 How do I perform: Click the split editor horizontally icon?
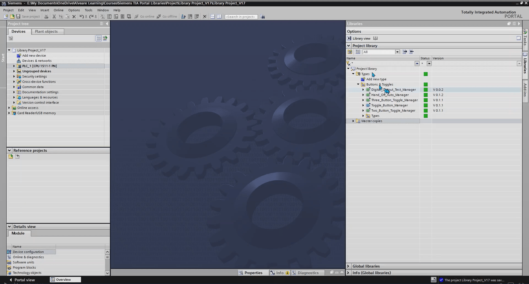click(212, 16)
